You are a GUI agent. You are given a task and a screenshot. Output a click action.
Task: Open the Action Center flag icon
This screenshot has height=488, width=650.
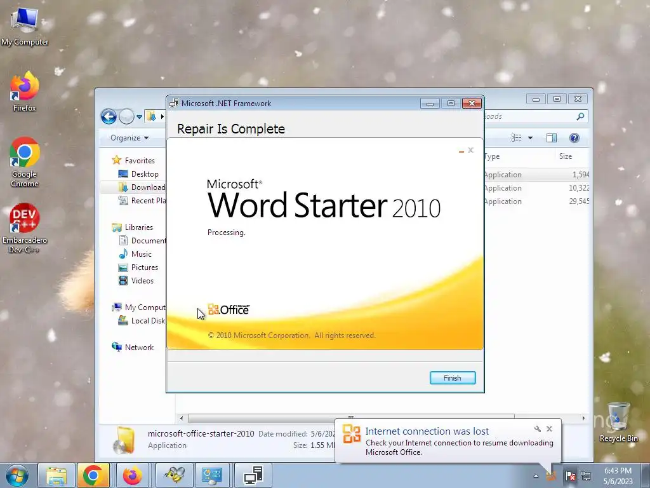pos(571,477)
